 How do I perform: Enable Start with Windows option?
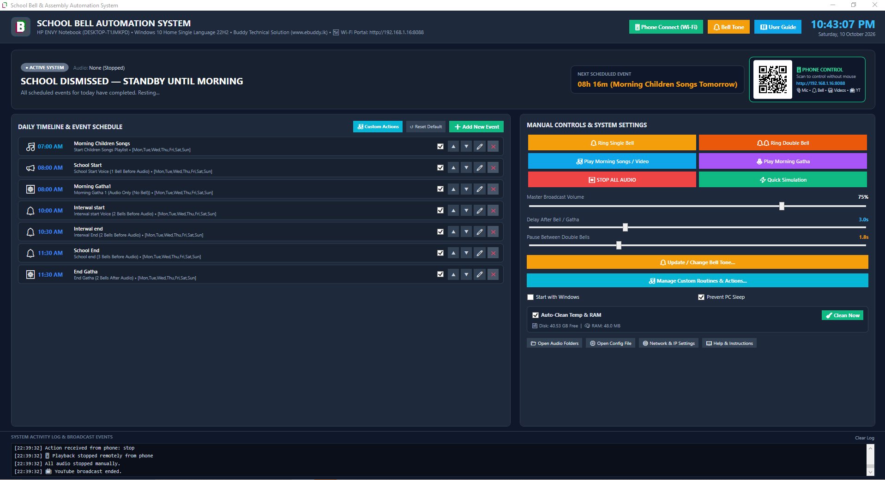(530, 297)
